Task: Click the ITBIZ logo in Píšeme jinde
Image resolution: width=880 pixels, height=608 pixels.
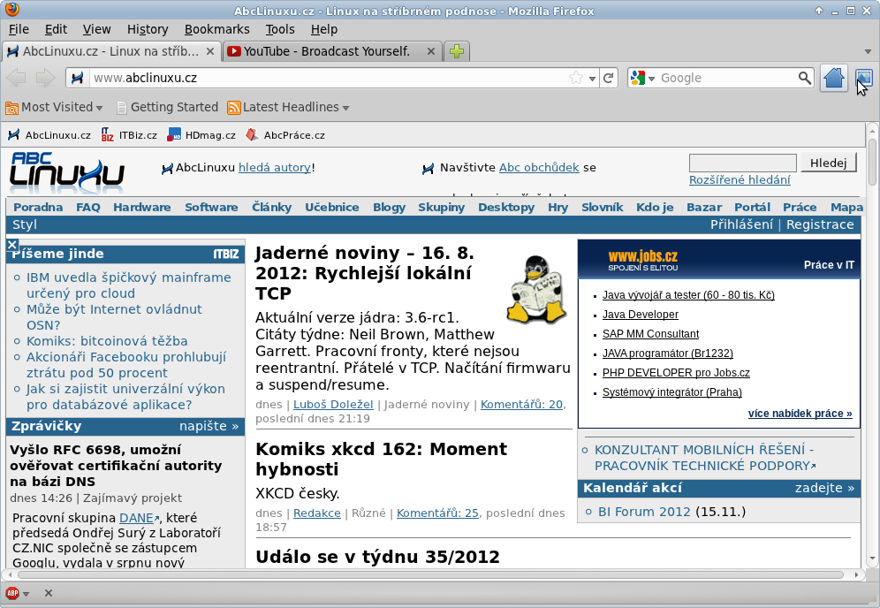Action: (x=226, y=255)
